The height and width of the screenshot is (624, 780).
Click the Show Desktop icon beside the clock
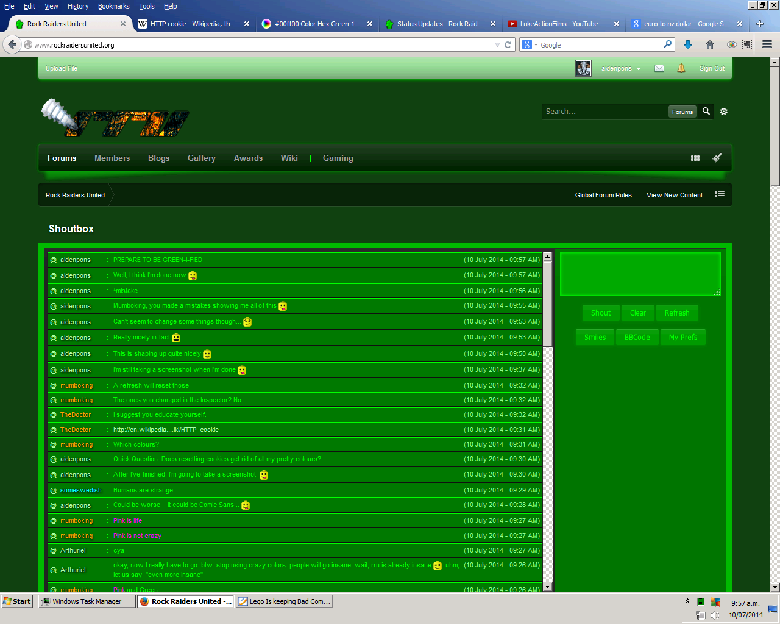tap(773, 609)
